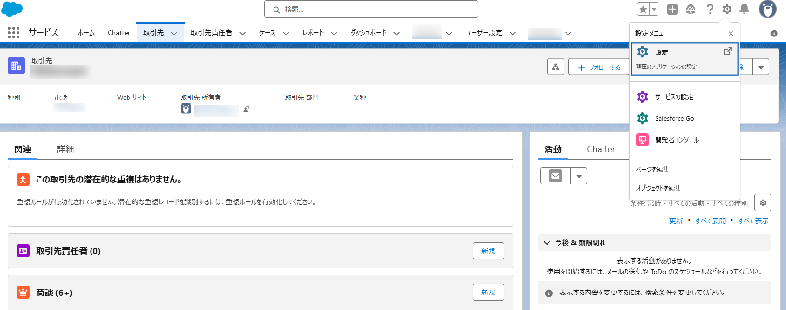Open the record actions dropdown arrow
786x310 pixels.
click(761, 67)
